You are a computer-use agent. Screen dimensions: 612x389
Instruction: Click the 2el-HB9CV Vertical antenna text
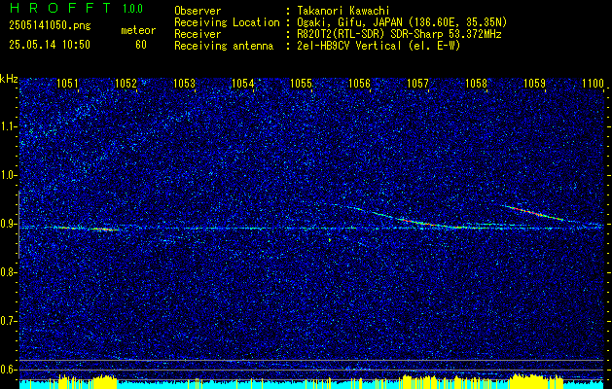tap(379, 46)
